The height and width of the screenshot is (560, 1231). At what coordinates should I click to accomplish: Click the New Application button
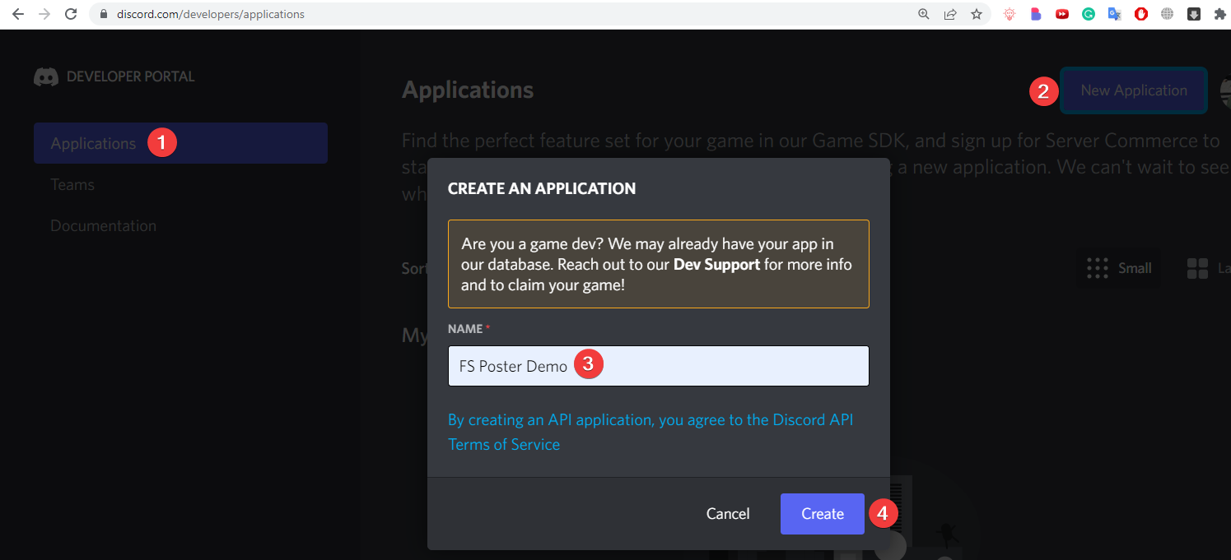point(1134,90)
